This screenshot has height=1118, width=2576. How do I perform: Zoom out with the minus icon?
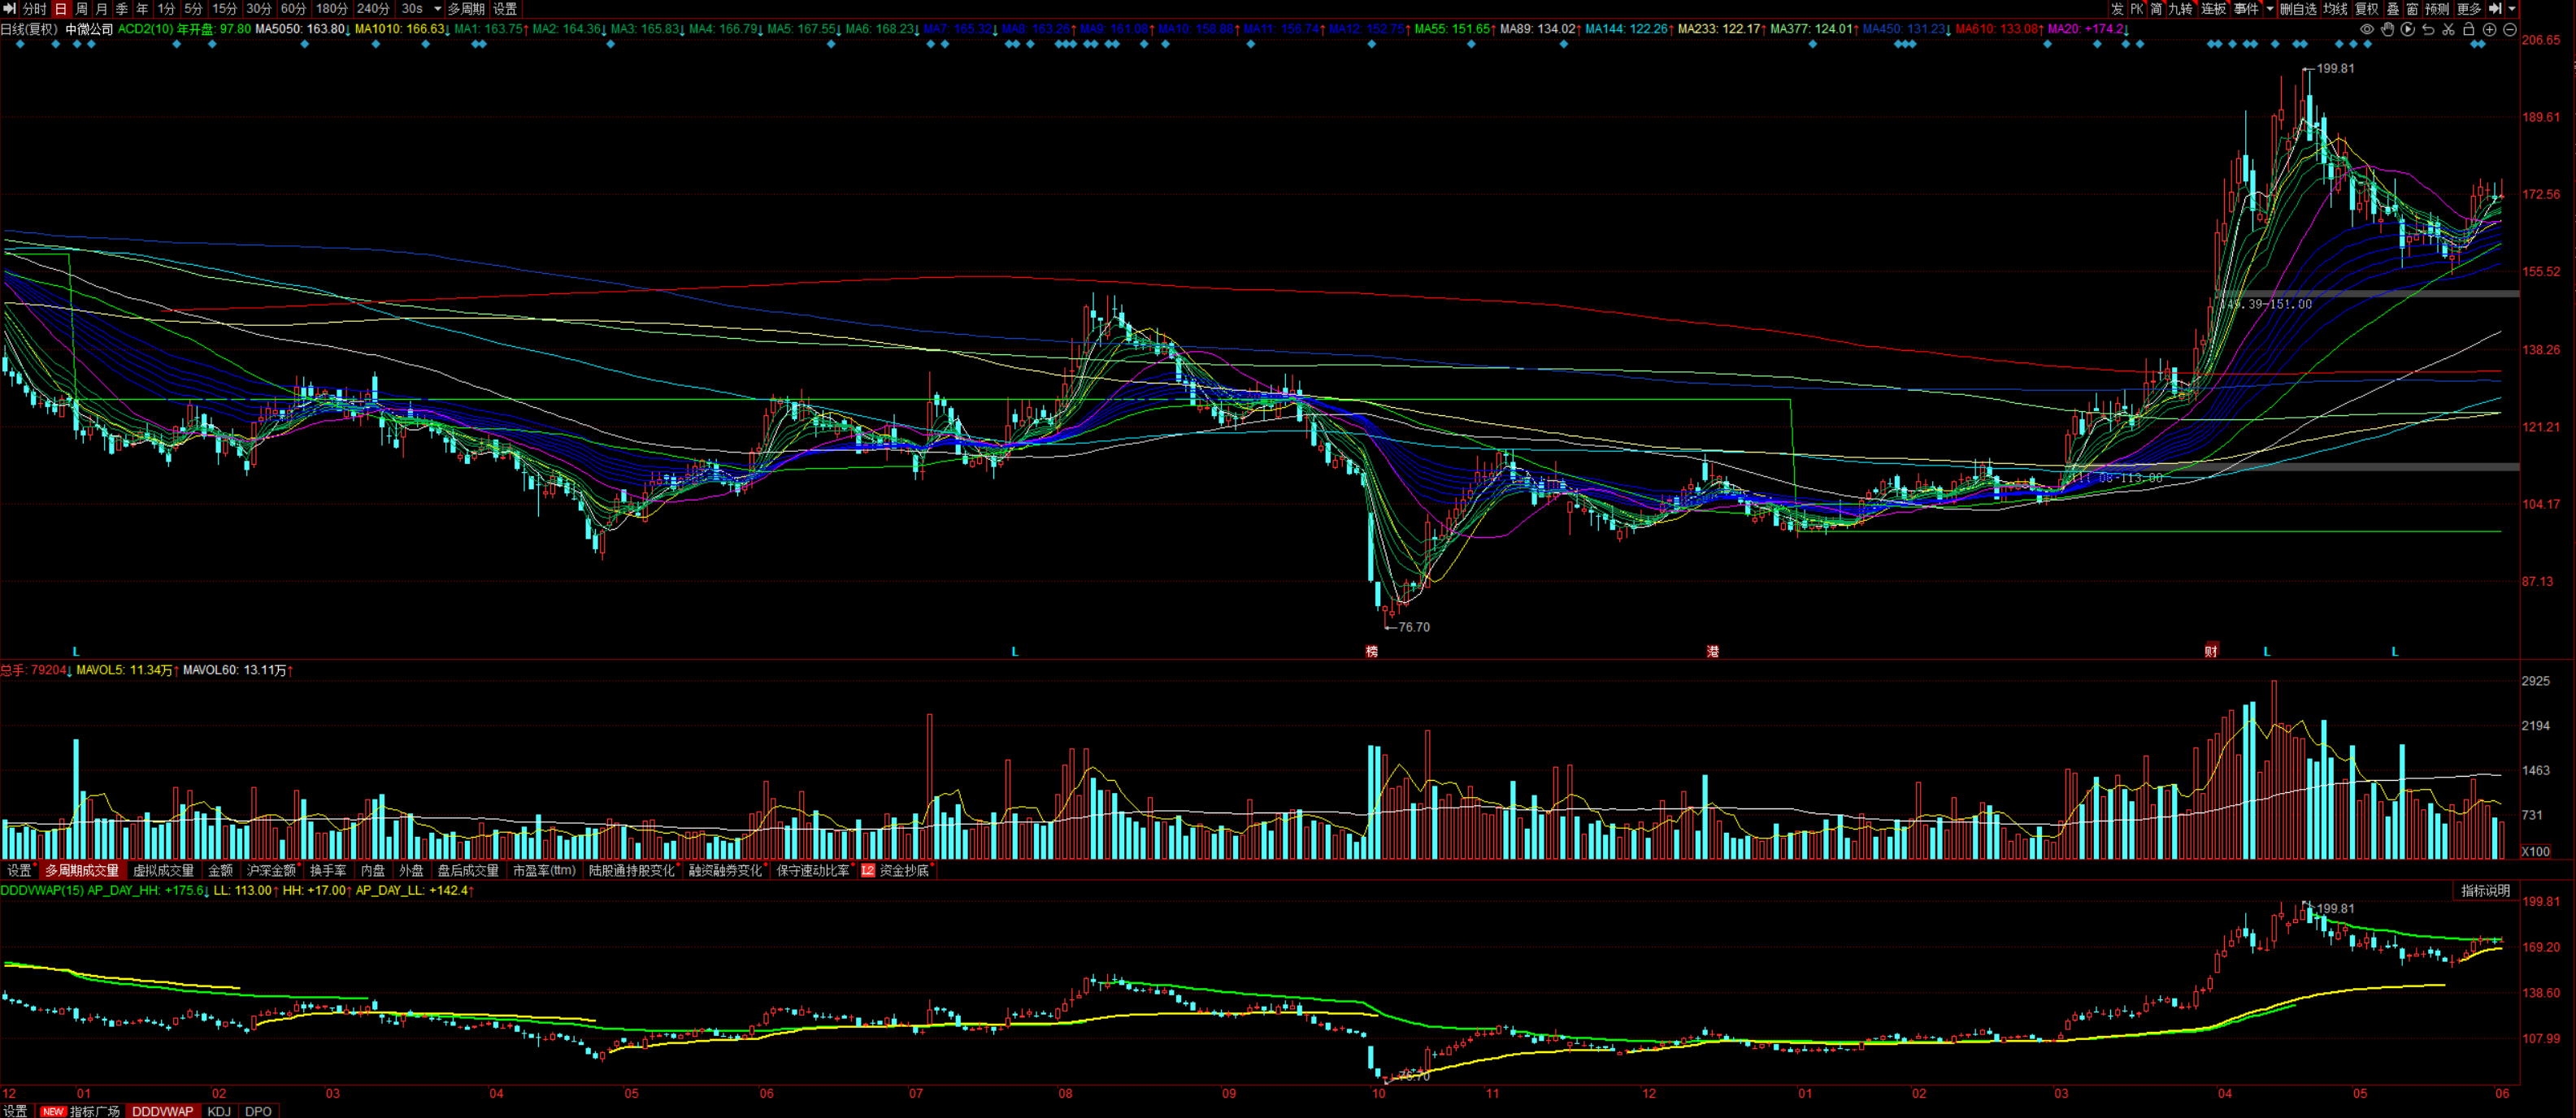coord(2509,29)
